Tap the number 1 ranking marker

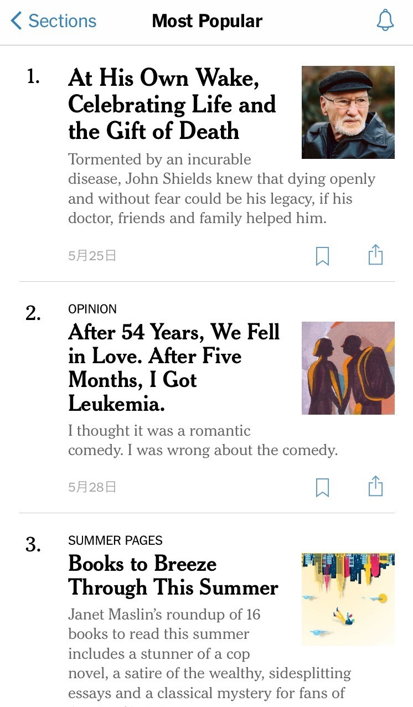pos(33,77)
